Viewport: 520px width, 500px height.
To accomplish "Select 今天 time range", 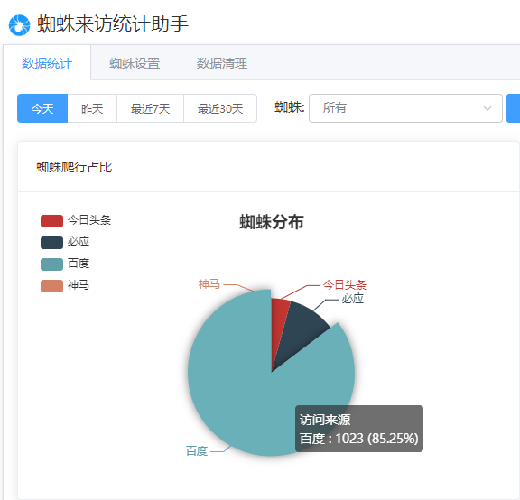I will [x=42, y=108].
